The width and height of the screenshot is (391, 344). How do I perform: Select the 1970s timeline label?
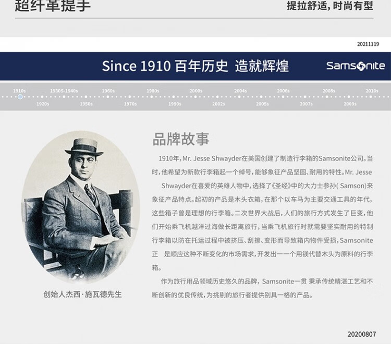click(130, 104)
